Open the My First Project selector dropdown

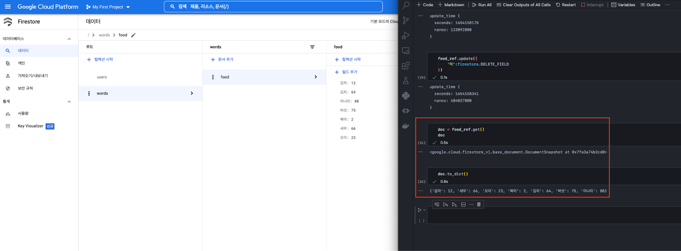click(x=108, y=7)
